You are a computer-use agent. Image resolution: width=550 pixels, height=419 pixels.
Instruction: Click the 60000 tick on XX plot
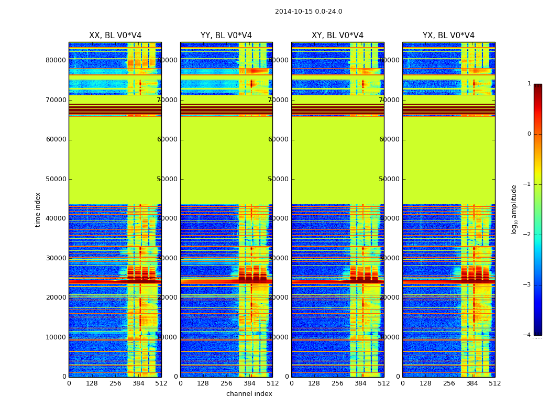point(56,139)
